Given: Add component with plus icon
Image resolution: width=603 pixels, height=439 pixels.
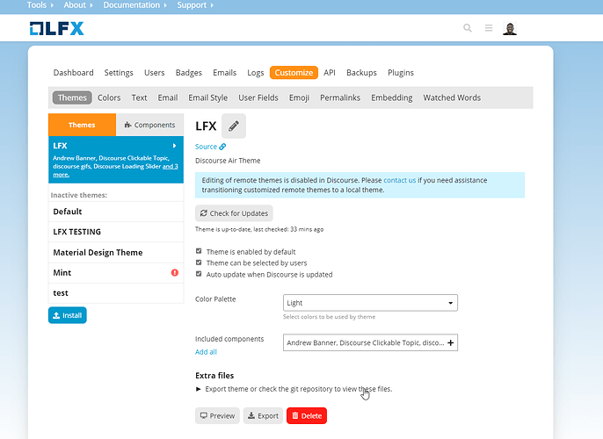Looking at the screenshot, I should (x=450, y=342).
